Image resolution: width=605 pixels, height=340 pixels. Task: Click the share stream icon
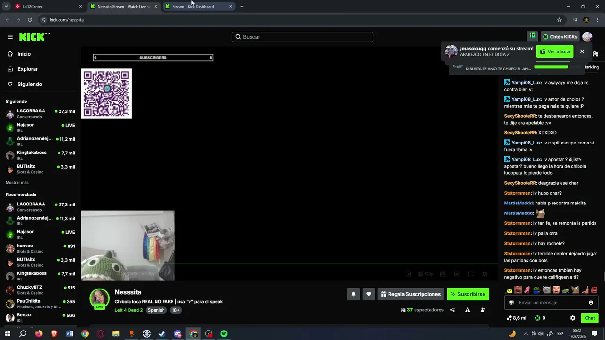pyautogui.click(x=452, y=310)
